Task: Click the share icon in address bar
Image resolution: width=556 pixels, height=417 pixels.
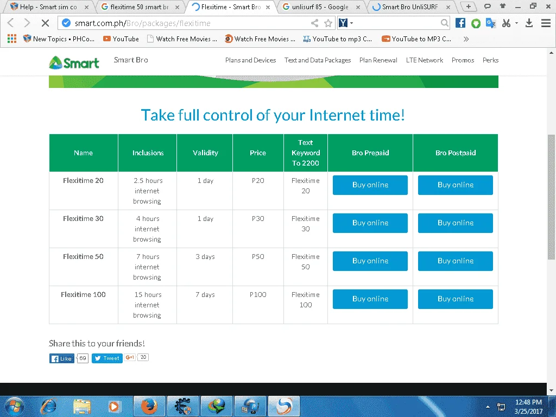Action: click(314, 23)
